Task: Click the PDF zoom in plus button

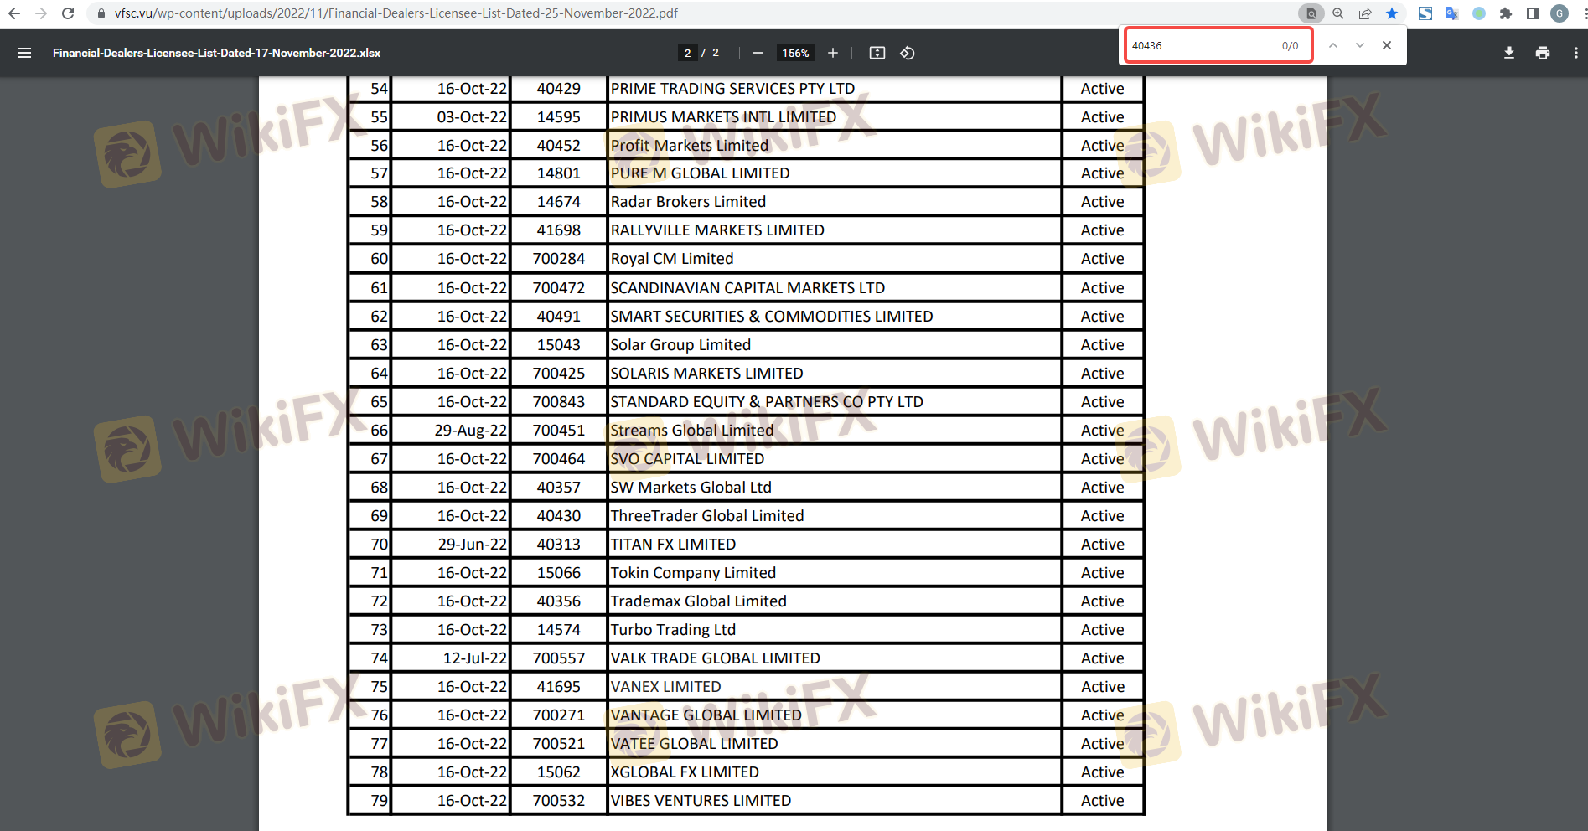Action: [x=832, y=53]
